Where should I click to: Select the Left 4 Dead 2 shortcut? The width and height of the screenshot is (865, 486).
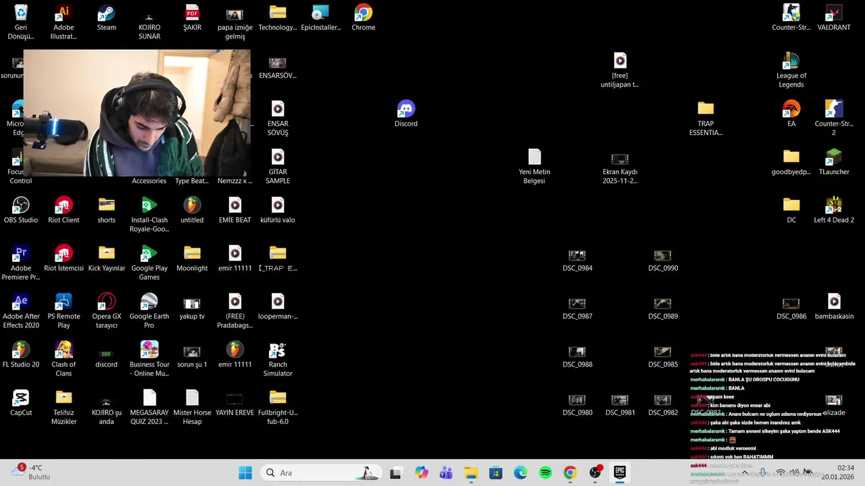834,211
